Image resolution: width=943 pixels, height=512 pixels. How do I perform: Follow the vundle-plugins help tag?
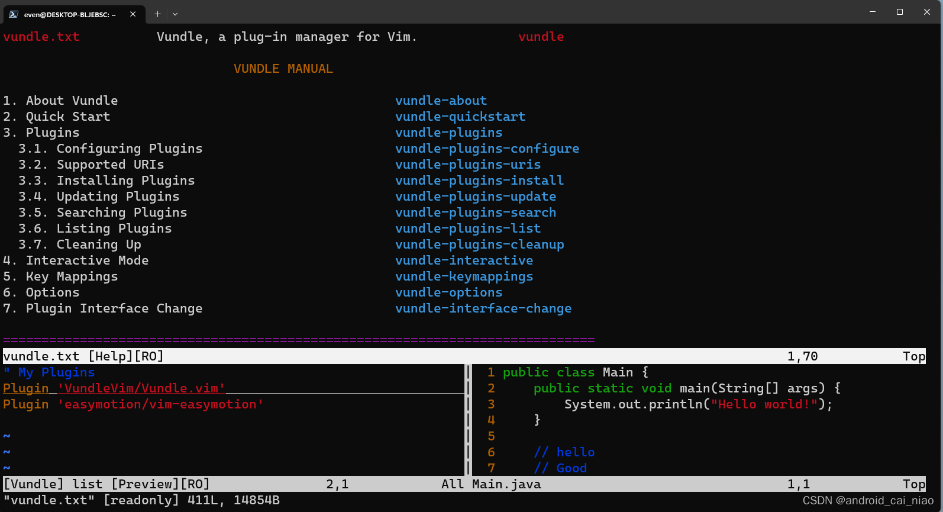tap(449, 133)
